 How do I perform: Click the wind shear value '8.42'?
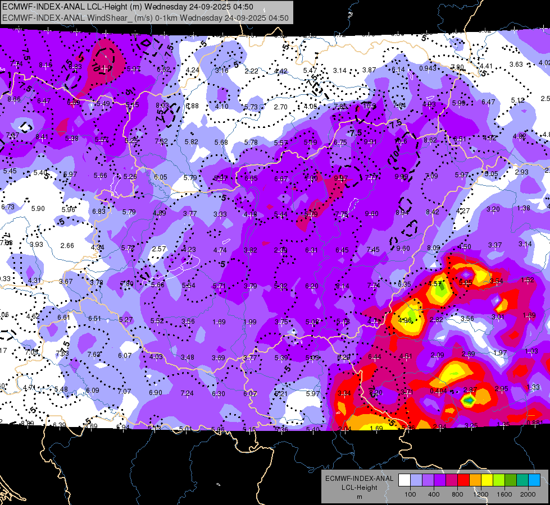tap(433, 212)
